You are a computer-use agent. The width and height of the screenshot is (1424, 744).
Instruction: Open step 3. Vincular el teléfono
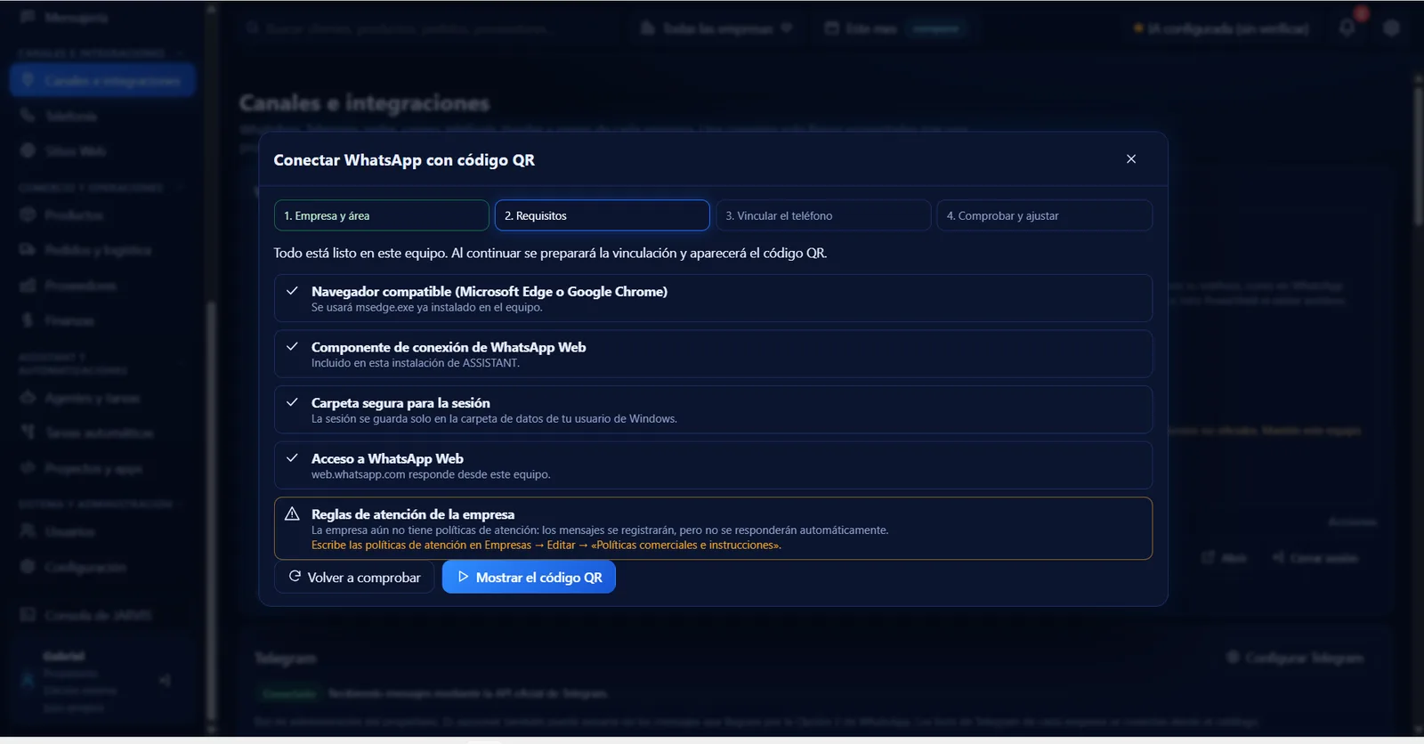[823, 215]
